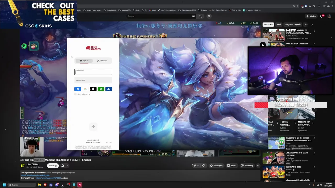Open BeiFeng Stream huya link
The image size is (335, 188).
click(x=48, y=178)
